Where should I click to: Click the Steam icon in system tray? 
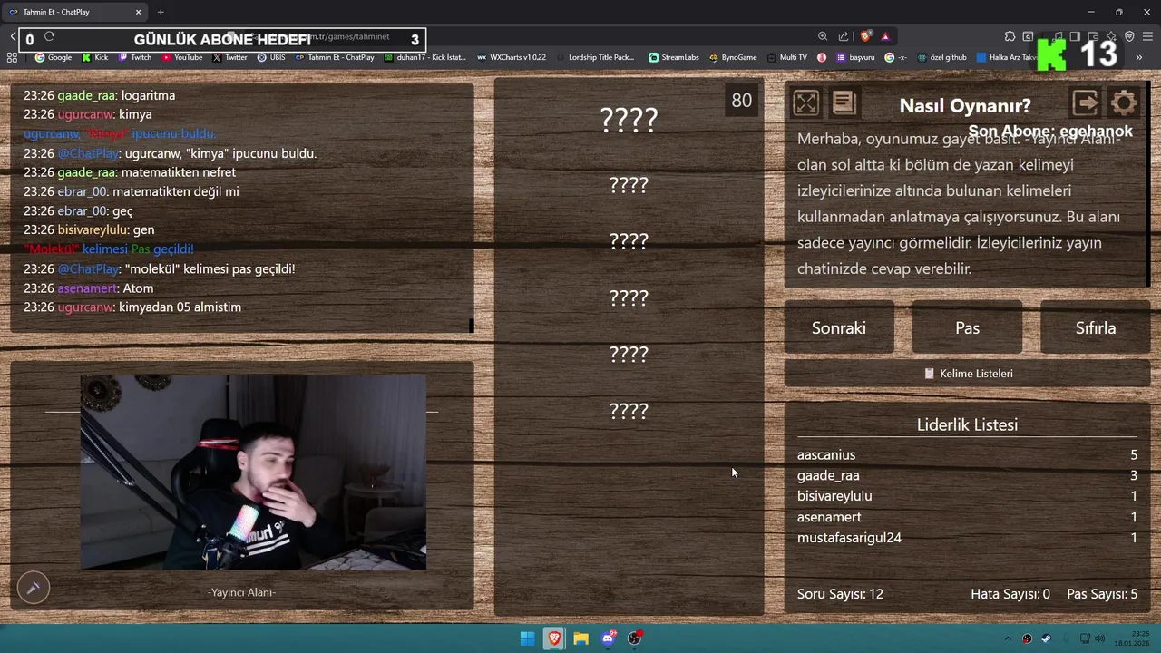click(1046, 638)
